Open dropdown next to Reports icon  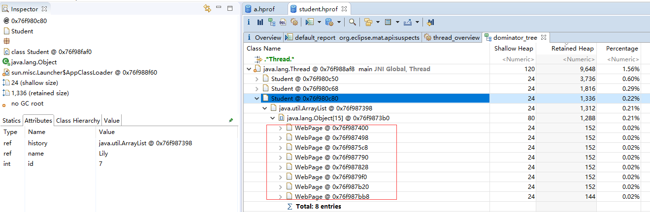[319, 22]
